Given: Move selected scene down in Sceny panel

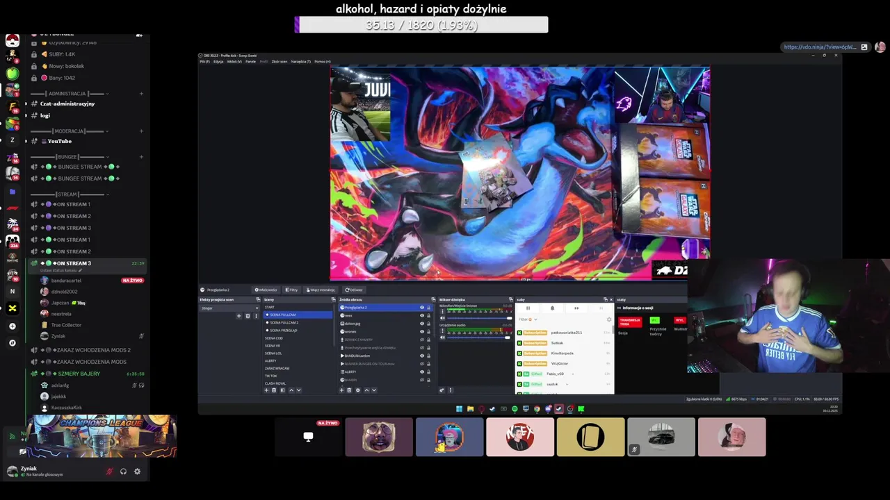Looking at the screenshot, I should pyautogui.click(x=298, y=390).
